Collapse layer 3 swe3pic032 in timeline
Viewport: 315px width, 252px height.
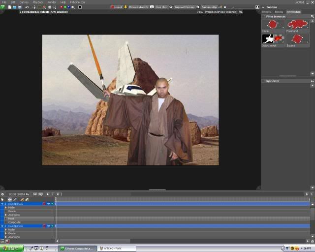click(2, 204)
